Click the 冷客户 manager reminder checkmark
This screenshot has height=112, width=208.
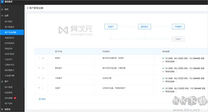(163, 91)
